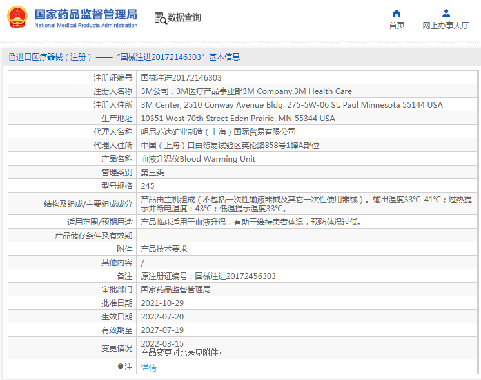The width and height of the screenshot is (481, 380).
Task: Go to 首页 via the house icon
Action: pos(397,13)
